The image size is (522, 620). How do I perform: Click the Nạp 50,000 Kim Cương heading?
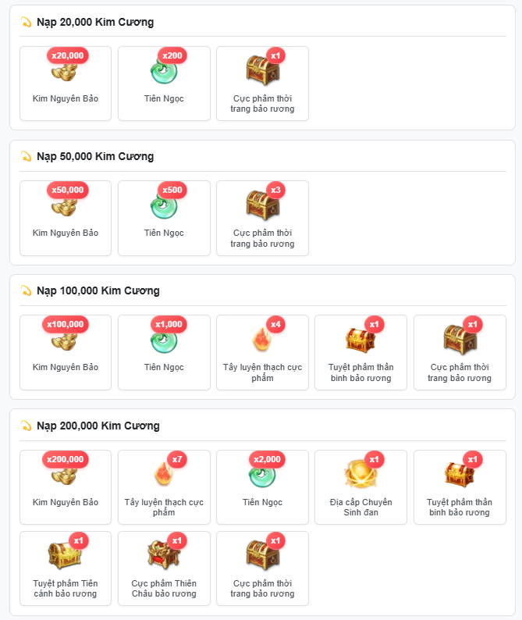95,157
